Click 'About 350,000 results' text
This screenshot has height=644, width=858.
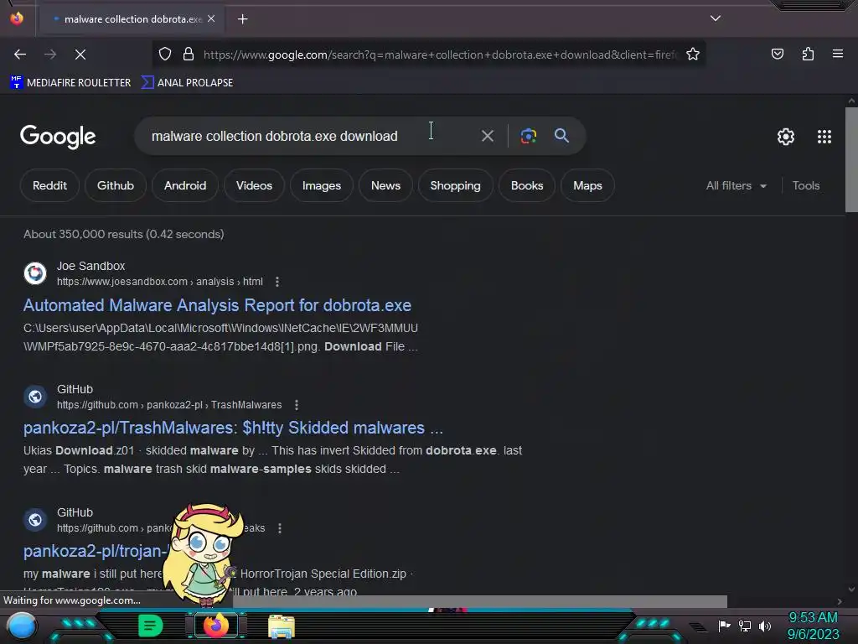tap(124, 235)
